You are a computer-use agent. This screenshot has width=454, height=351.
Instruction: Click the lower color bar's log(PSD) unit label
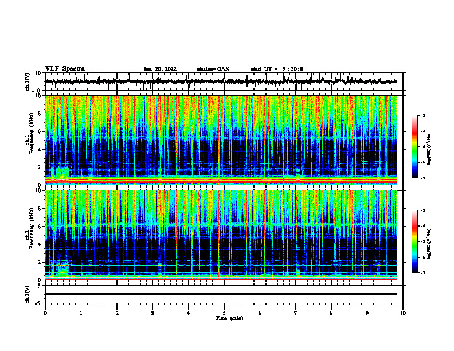coord(429,244)
